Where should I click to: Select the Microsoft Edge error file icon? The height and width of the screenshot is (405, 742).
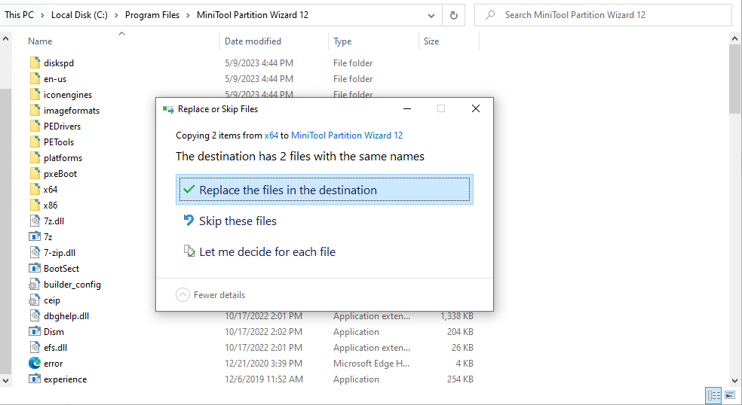point(35,363)
